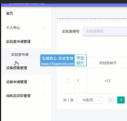Viewport: 127px width, 121px height.
Task: Click the previous page arrow button
Action: pos(111,100)
